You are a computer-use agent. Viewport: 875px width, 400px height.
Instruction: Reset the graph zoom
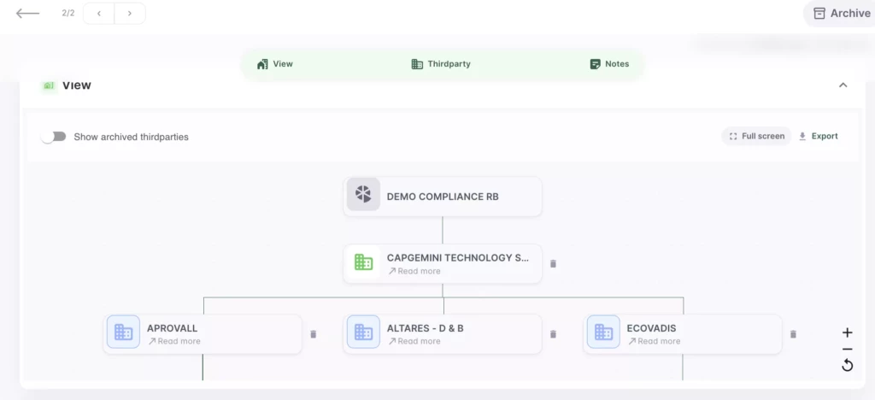pyautogui.click(x=847, y=366)
